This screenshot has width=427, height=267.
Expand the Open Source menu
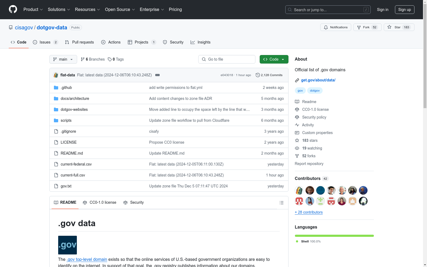pos(120,10)
